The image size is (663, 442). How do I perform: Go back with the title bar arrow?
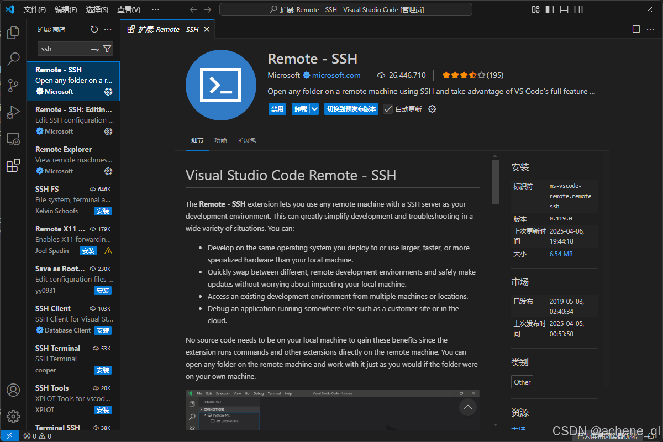pyautogui.click(x=193, y=9)
